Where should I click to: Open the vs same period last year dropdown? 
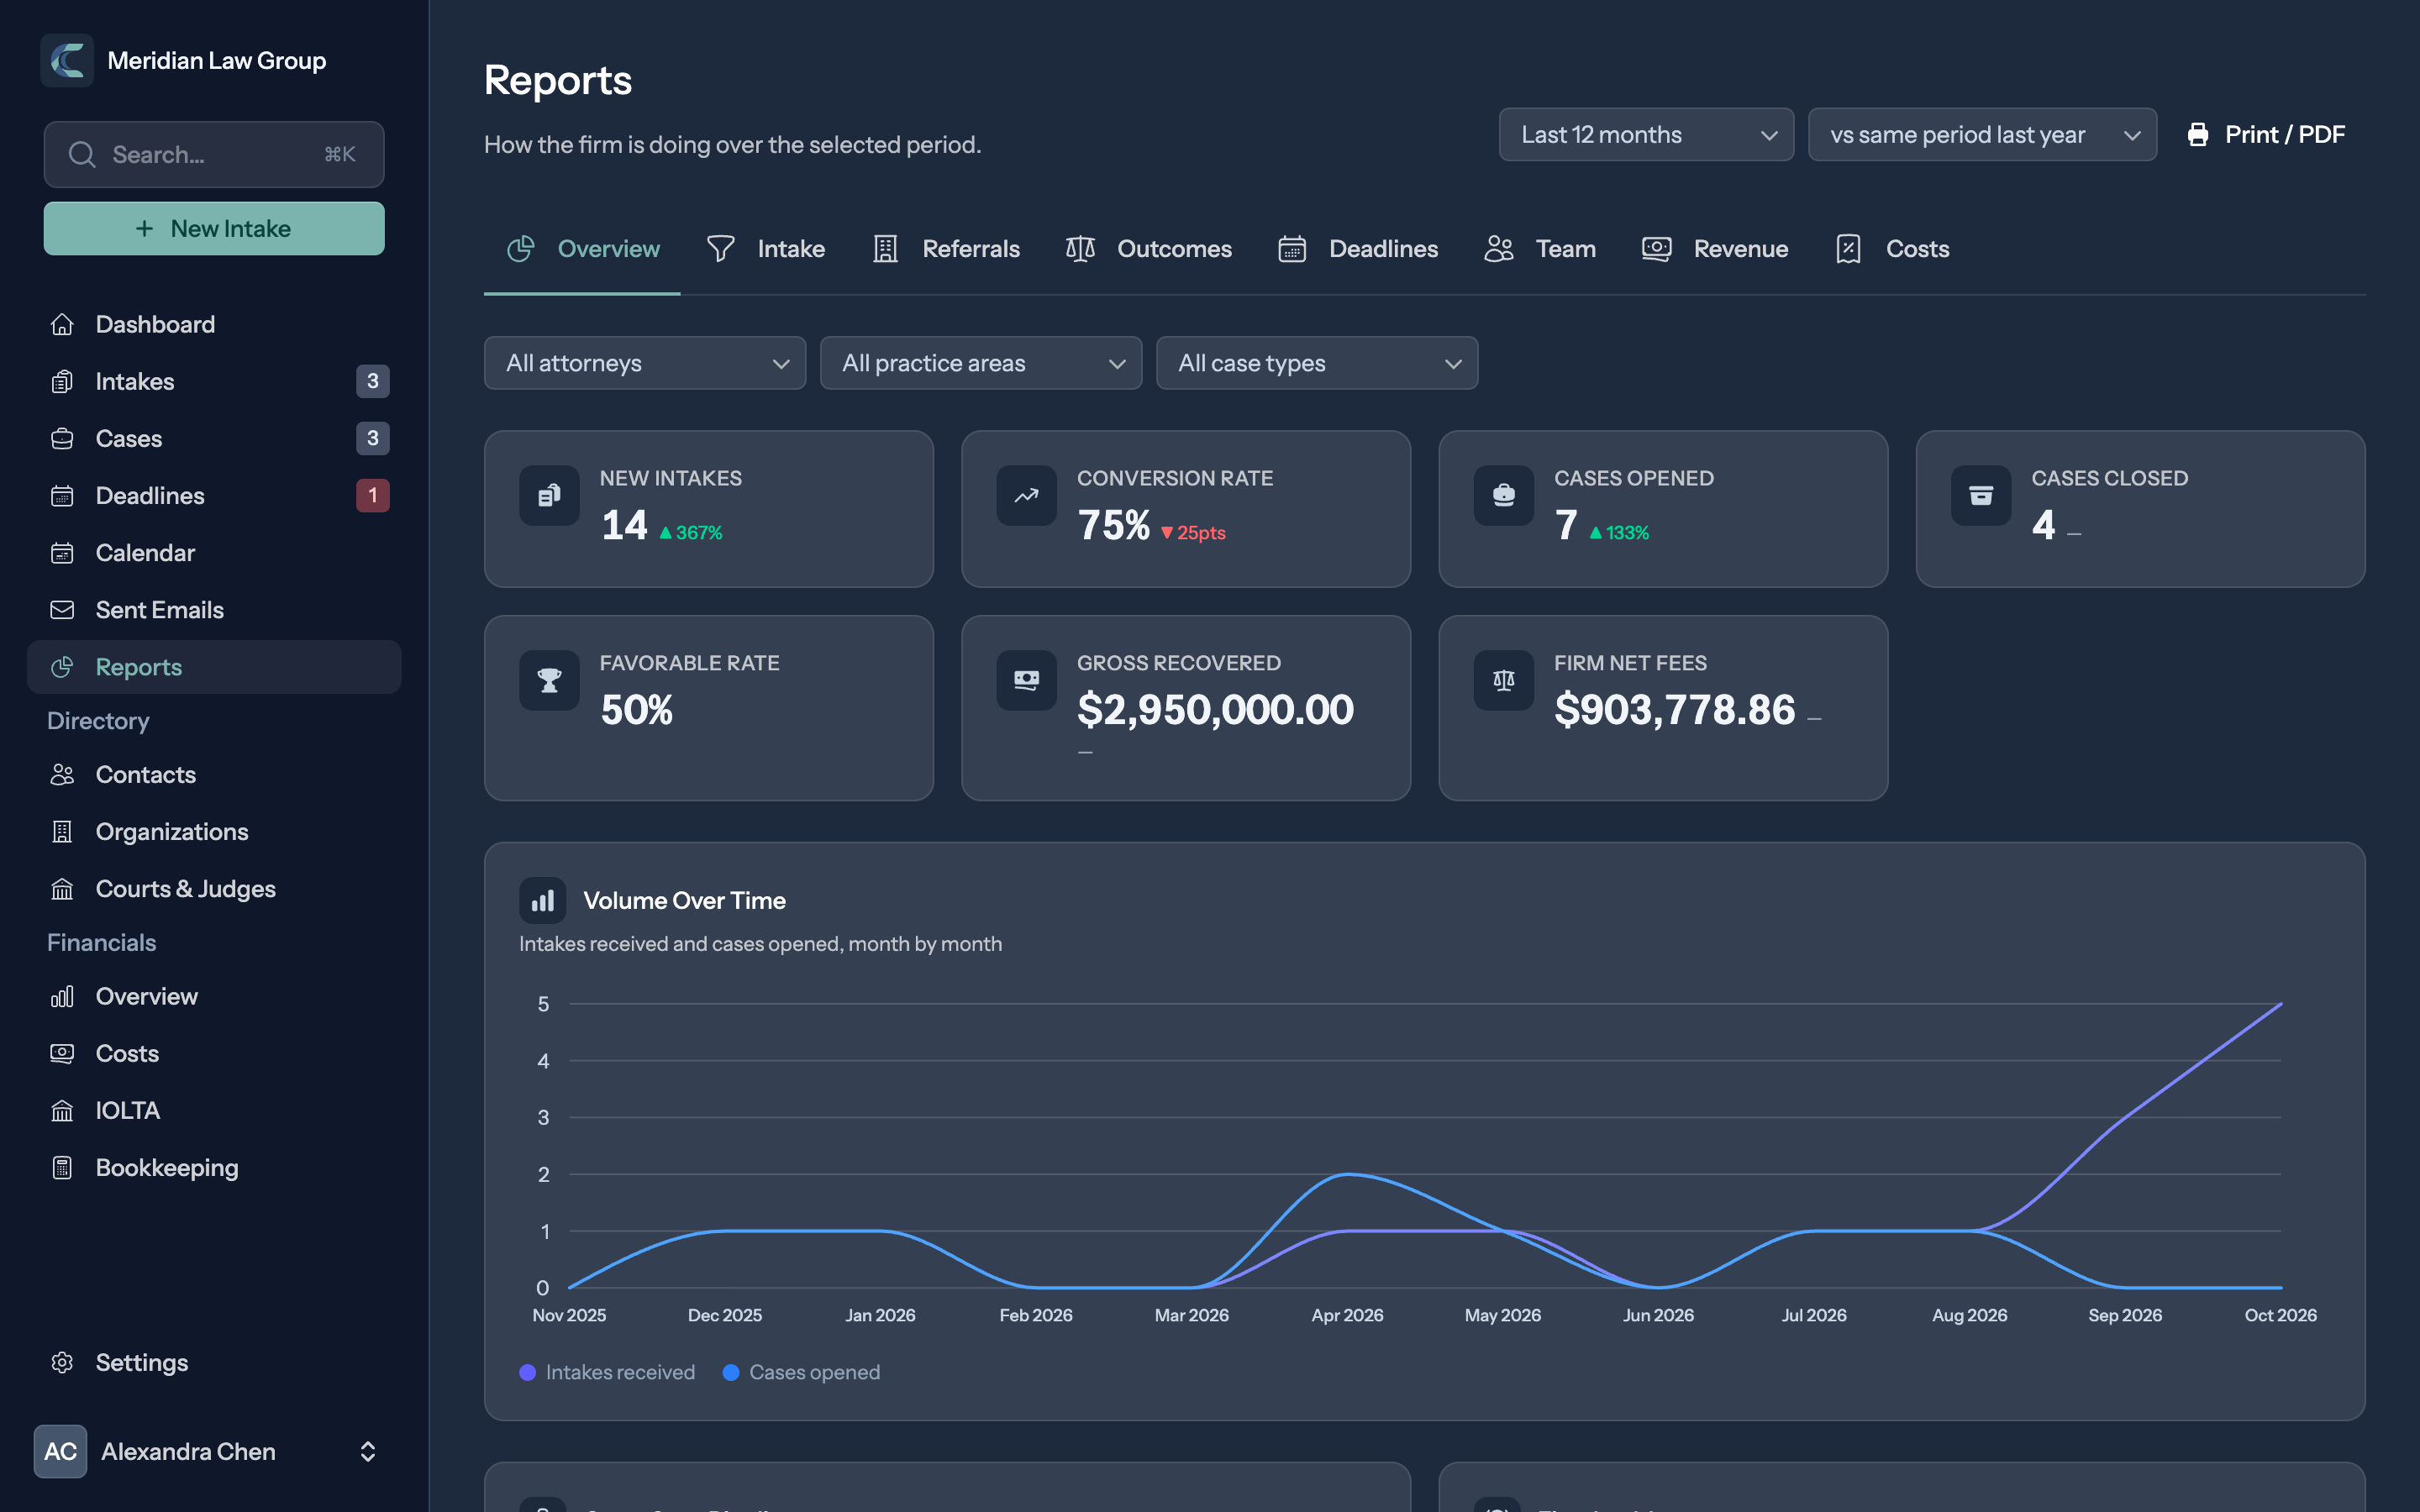click(x=1982, y=135)
